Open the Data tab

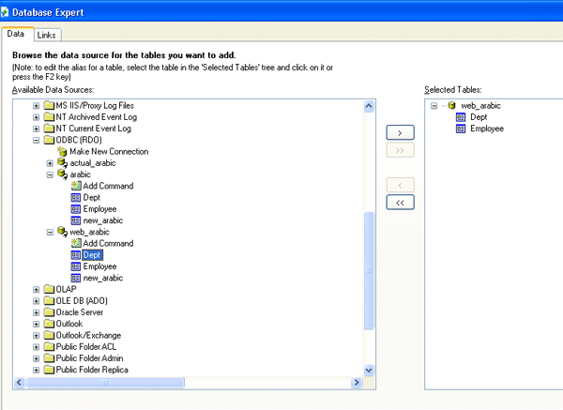tap(16, 34)
